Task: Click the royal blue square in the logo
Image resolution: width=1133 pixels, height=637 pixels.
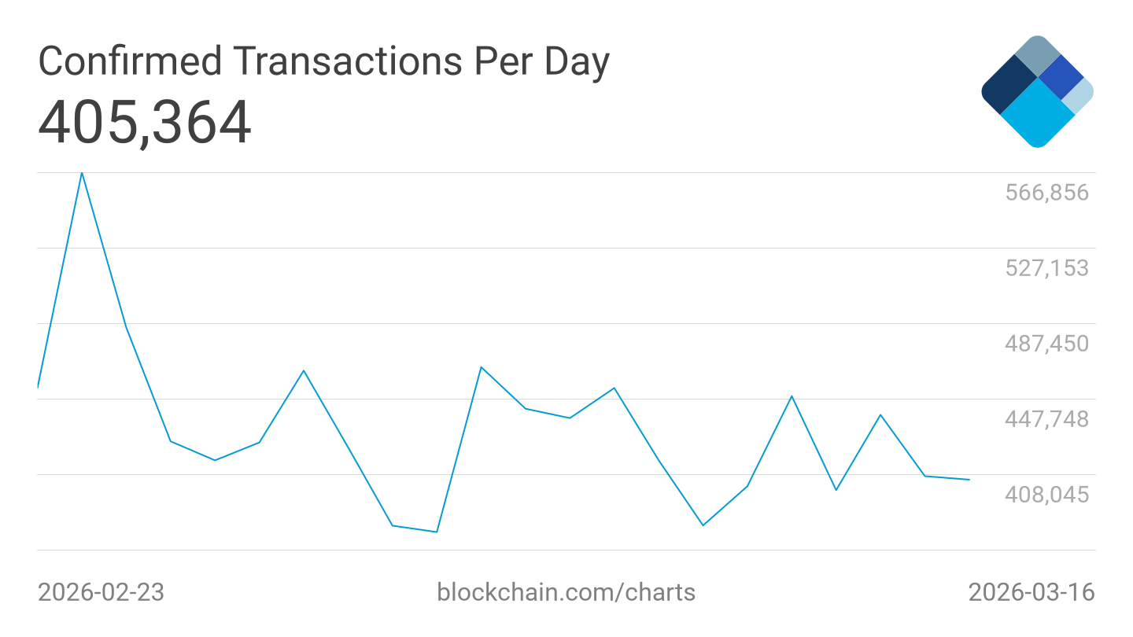Action: pos(1061,76)
